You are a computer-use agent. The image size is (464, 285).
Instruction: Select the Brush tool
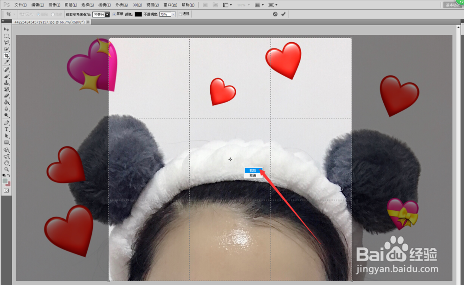pos(6,76)
